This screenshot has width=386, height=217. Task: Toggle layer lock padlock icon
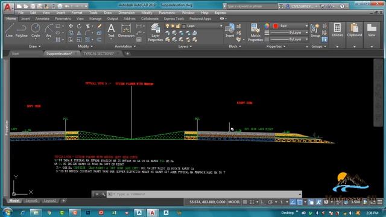click(x=178, y=26)
